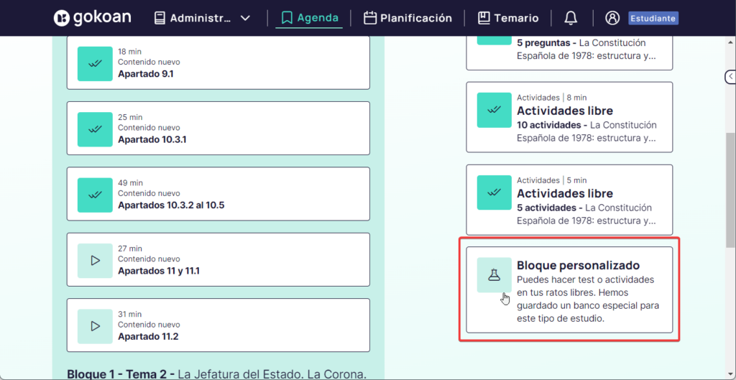Click completed check icon for Apartado 10.3.1
This screenshot has height=380, width=736.
95,129
